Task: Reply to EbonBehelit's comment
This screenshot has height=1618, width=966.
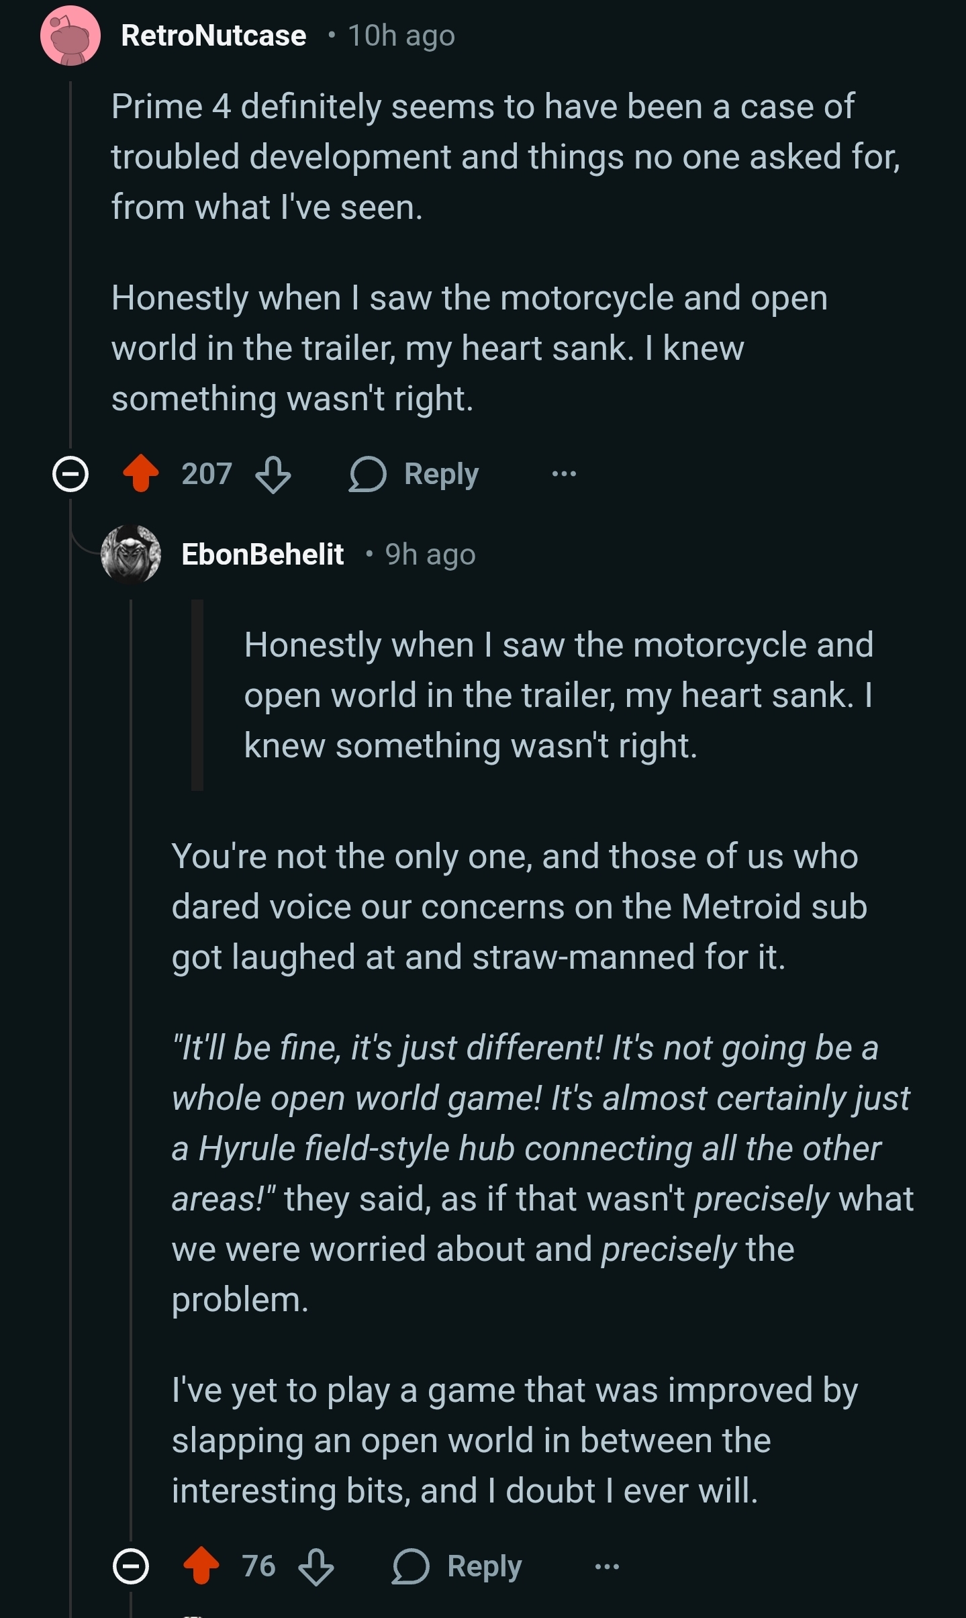Action: click(484, 1567)
